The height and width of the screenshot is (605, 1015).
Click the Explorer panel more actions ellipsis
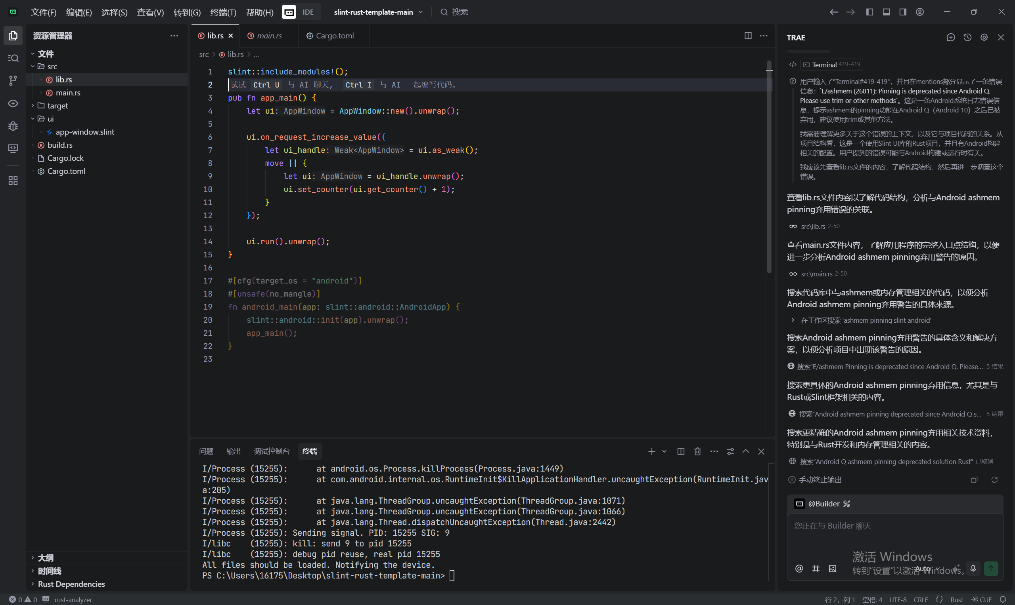(x=174, y=36)
